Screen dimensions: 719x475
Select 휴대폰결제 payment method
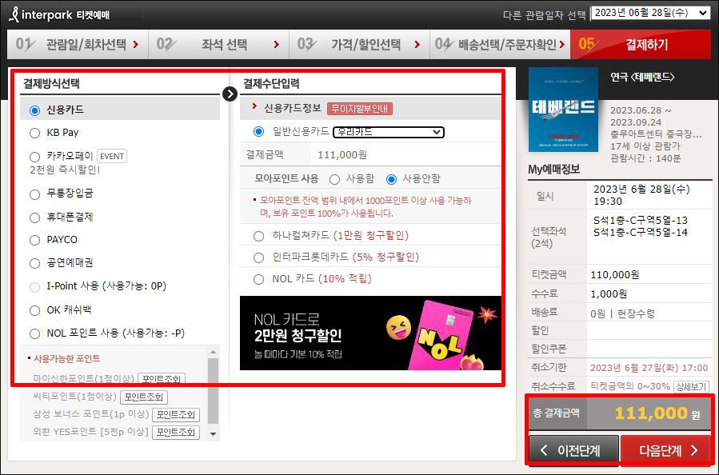pyautogui.click(x=35, y=218)
